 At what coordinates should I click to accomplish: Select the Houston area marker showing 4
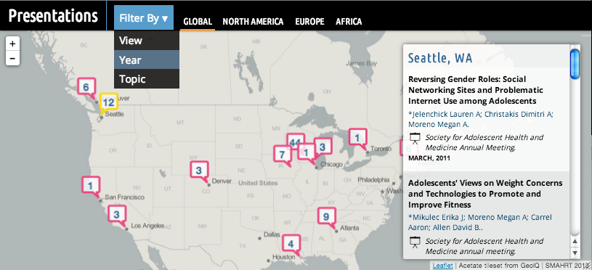(x=291, y=244)
